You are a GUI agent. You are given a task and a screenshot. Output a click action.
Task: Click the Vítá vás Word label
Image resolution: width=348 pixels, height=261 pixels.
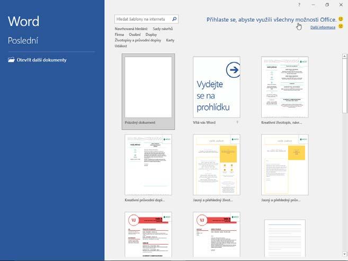click(x=204, y=122)
